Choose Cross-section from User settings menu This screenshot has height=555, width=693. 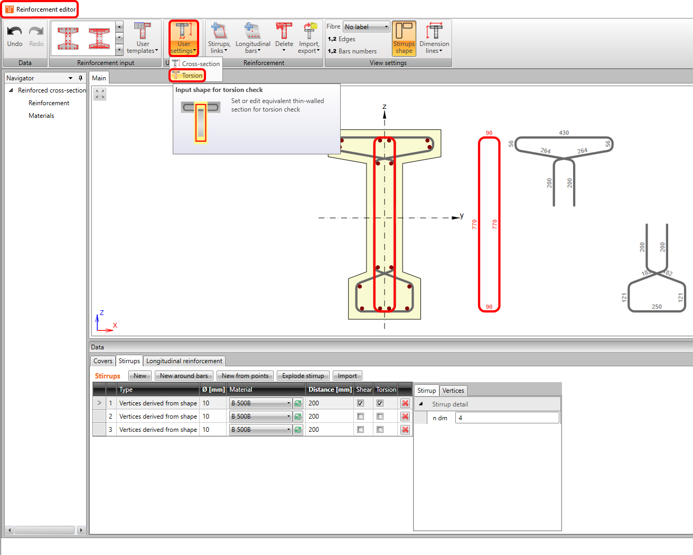pos(196,63)
